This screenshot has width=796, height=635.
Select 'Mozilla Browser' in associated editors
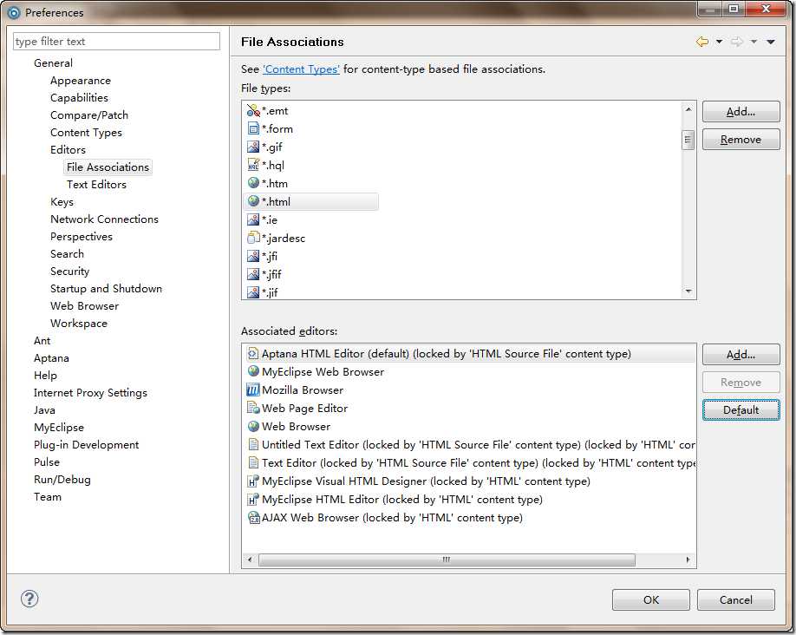(x=303, y=390)
